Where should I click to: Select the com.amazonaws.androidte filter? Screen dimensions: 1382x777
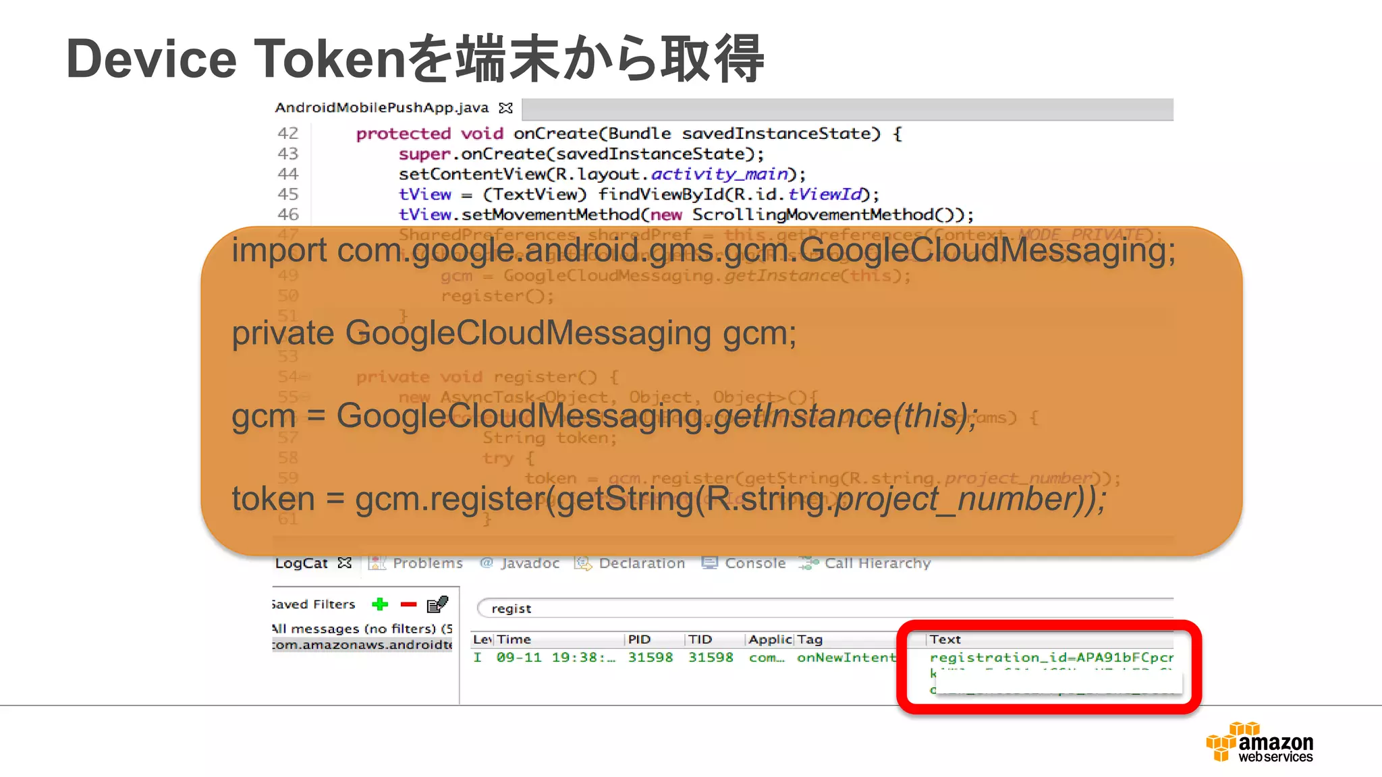tap(363, 645)
